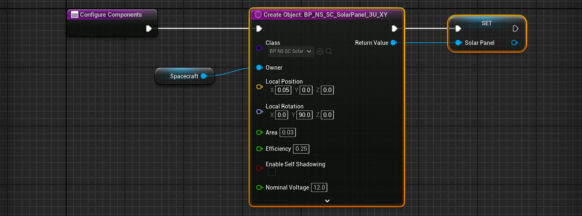582x216 pixels.
Task: Click the SET node exec output pin
Action: (515, 29)
